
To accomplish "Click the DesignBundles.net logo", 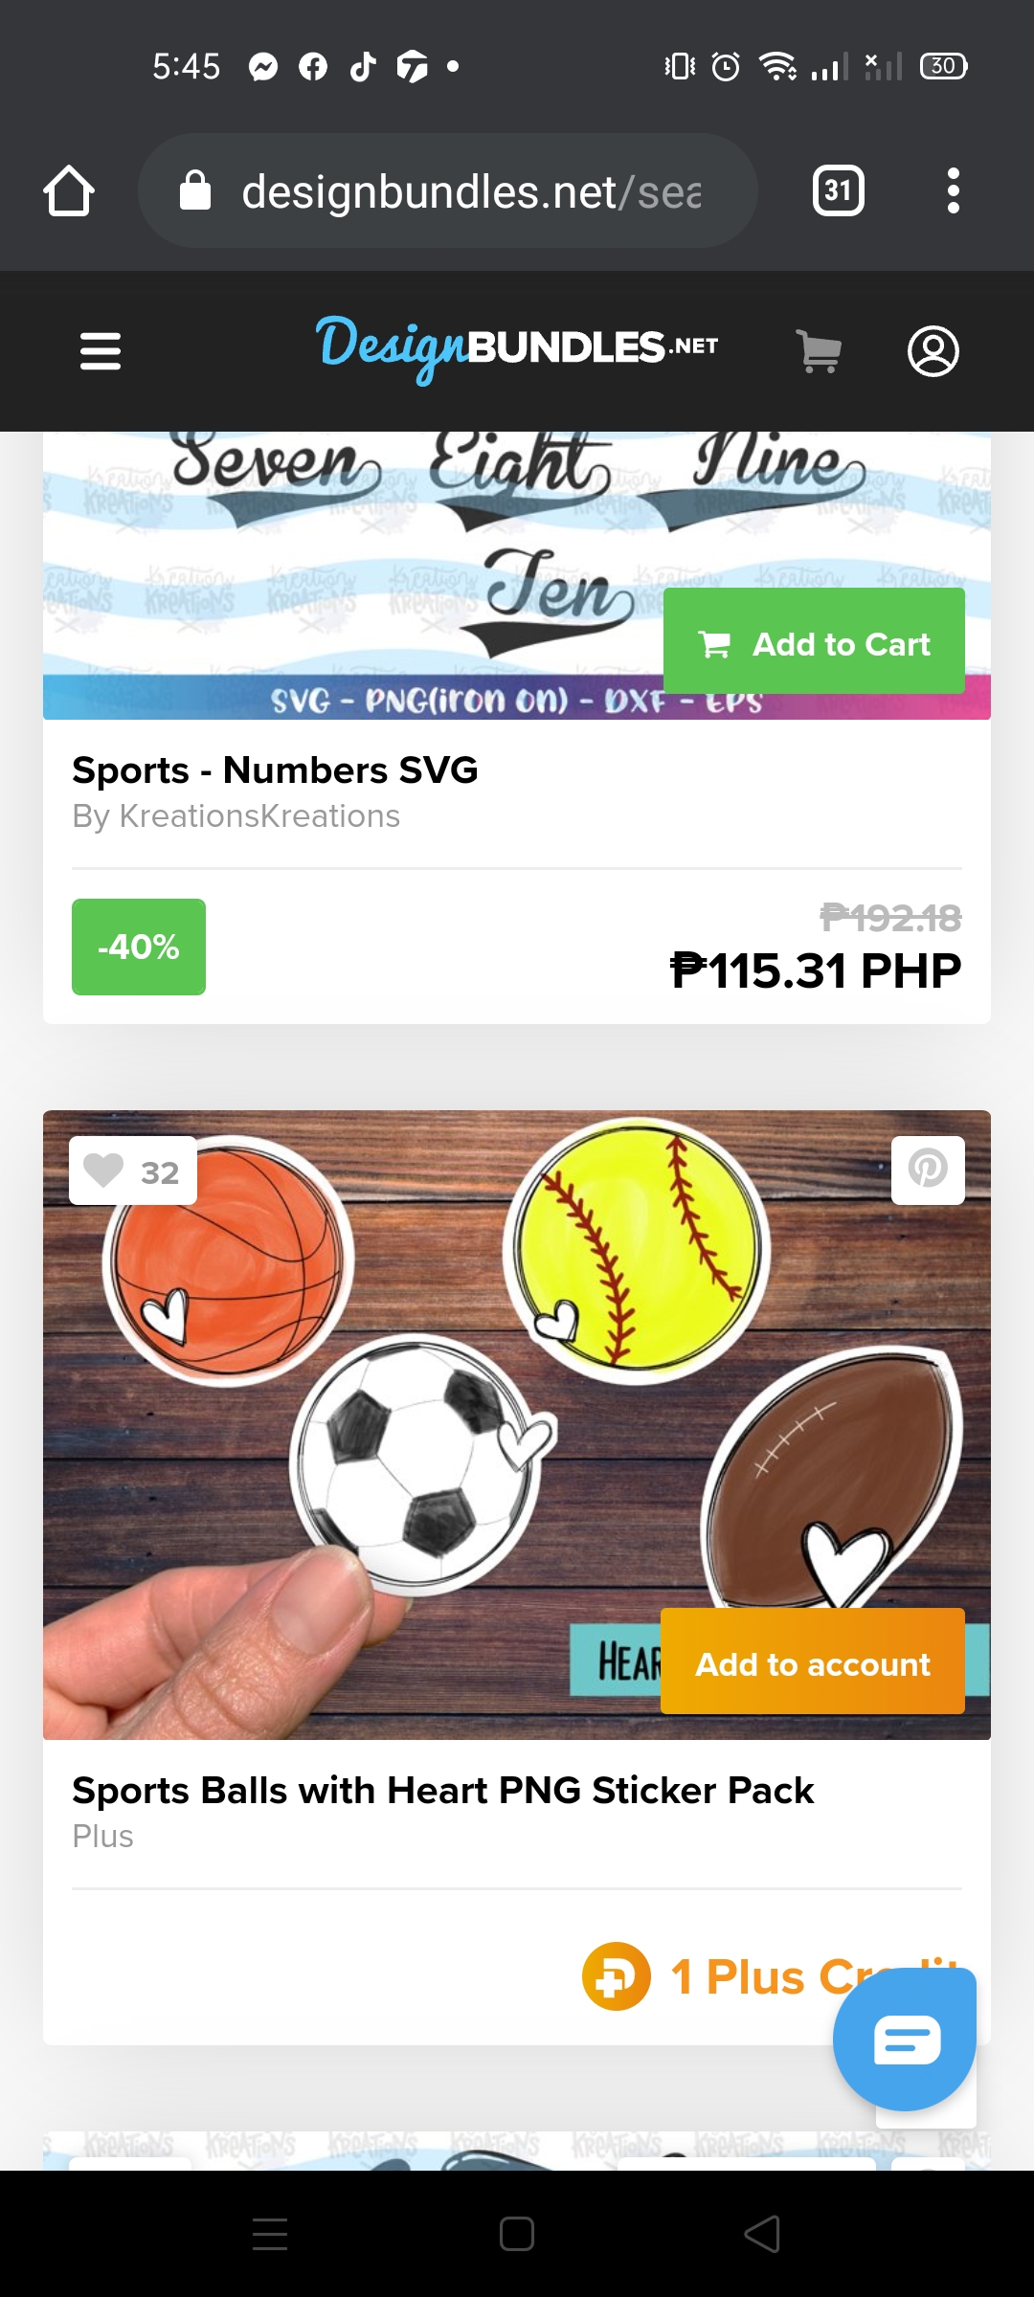I will [517, 349].
